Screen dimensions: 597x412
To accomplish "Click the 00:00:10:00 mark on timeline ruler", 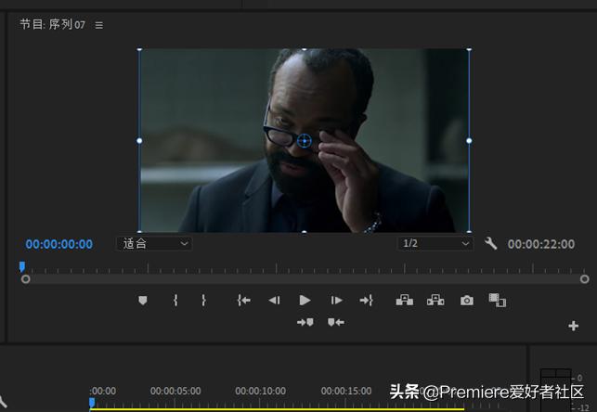I will coord(260,391).
